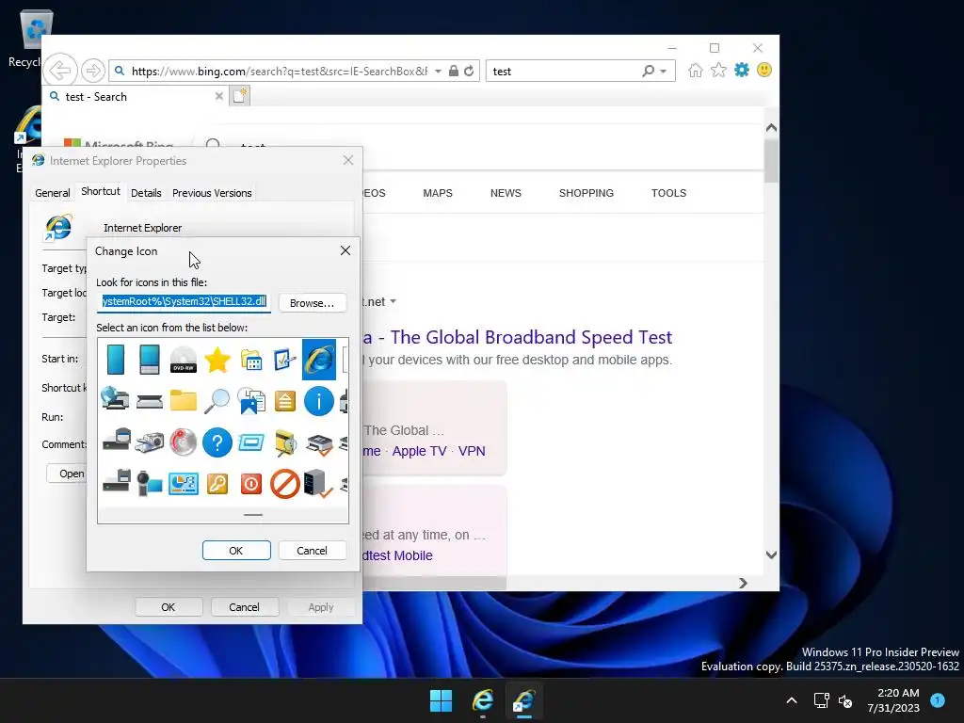Select the server tower with checkmark icon

pyautogui.click(x=318, y=483)
